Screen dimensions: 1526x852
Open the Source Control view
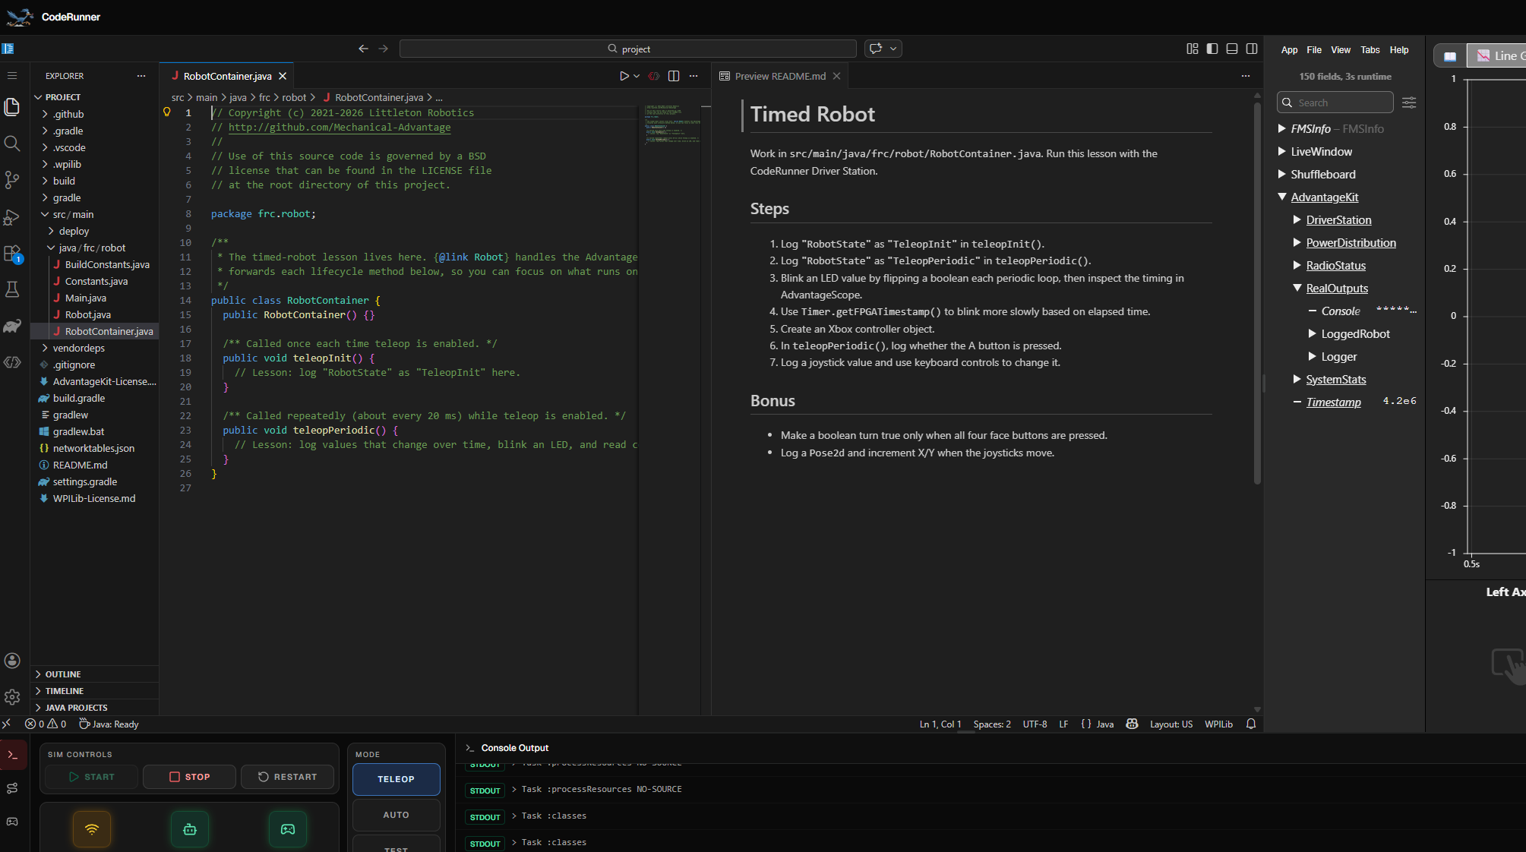[12, 180]
